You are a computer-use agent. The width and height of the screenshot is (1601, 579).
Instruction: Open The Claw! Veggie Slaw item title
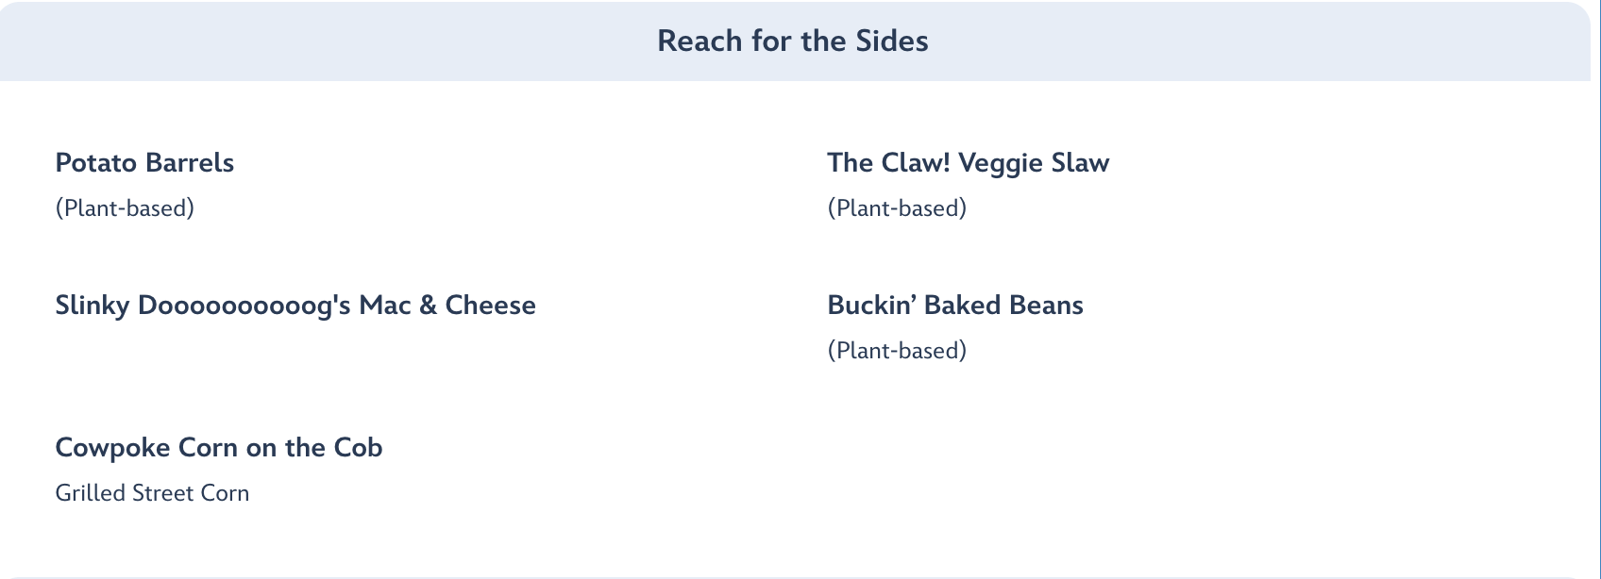pyautogui.click(x=968, y=163)
